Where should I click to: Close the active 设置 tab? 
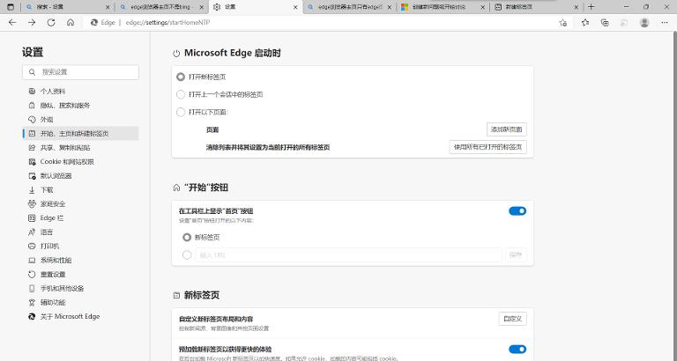coord(295,7)
